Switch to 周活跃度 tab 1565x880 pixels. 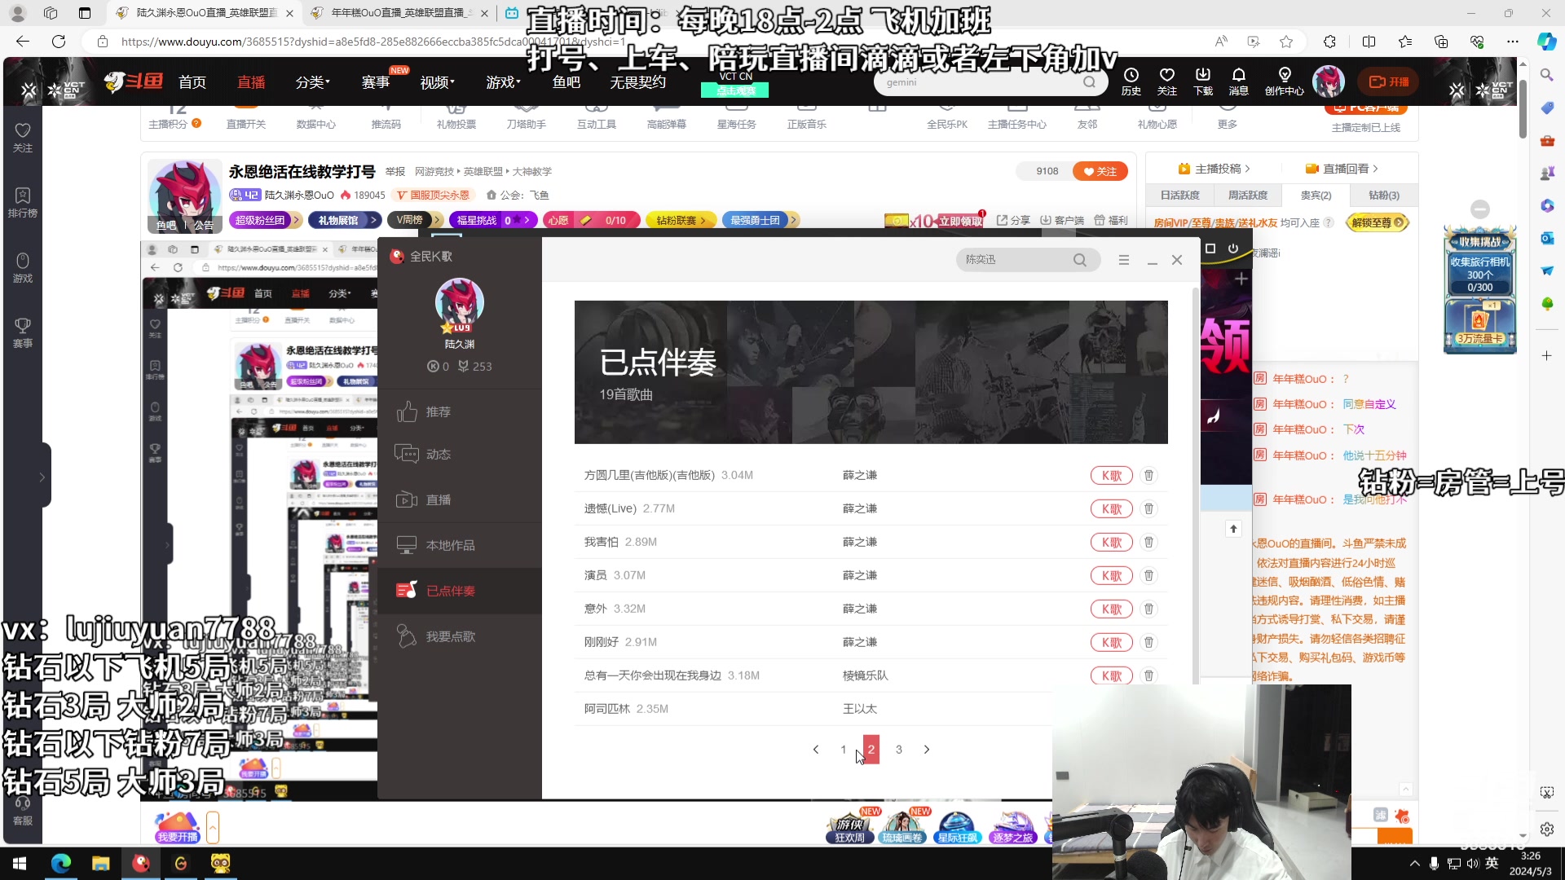[1248, 196]
